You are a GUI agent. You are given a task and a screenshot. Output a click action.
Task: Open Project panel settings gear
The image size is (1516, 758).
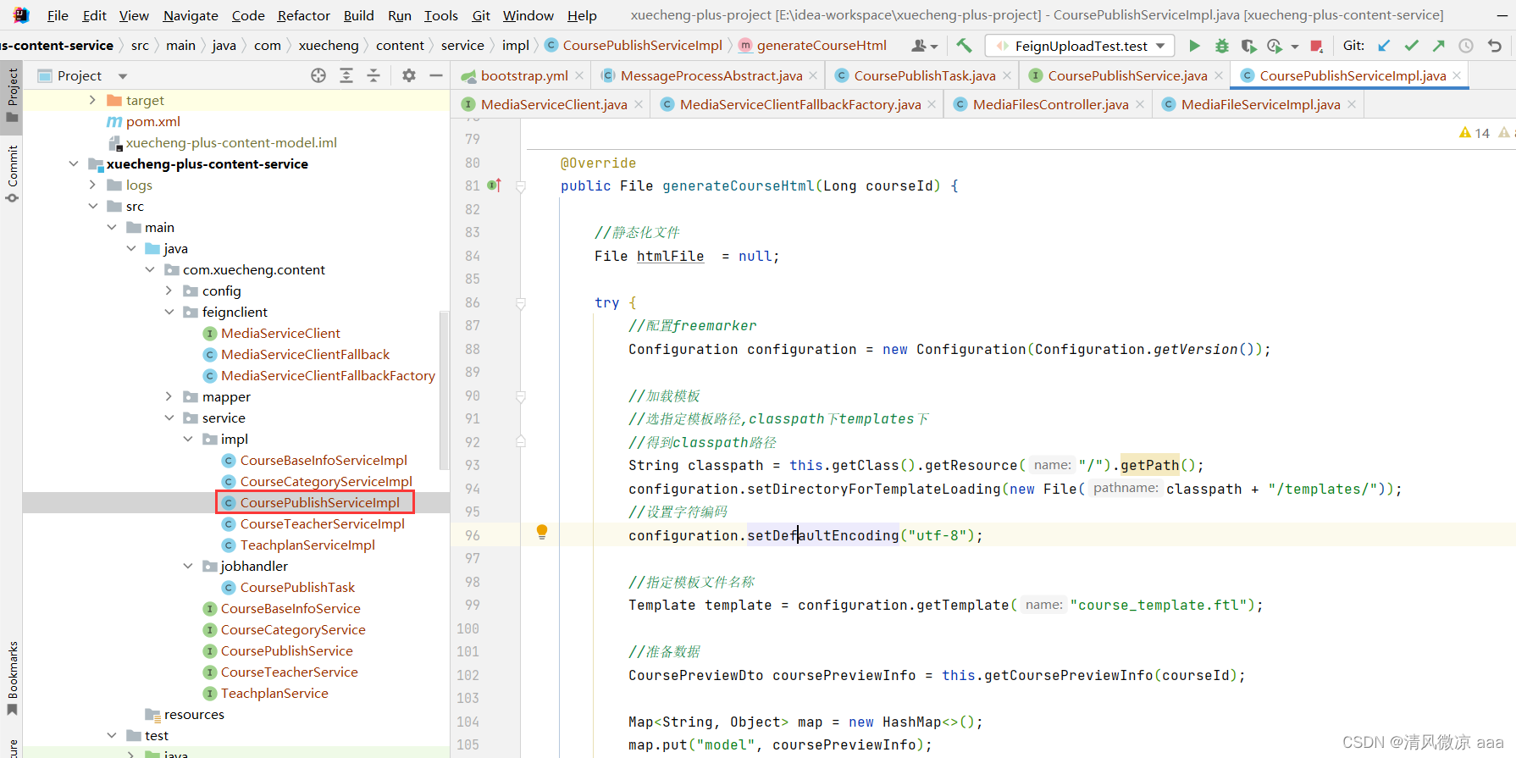pyautogui.click(x=409, y=75)
